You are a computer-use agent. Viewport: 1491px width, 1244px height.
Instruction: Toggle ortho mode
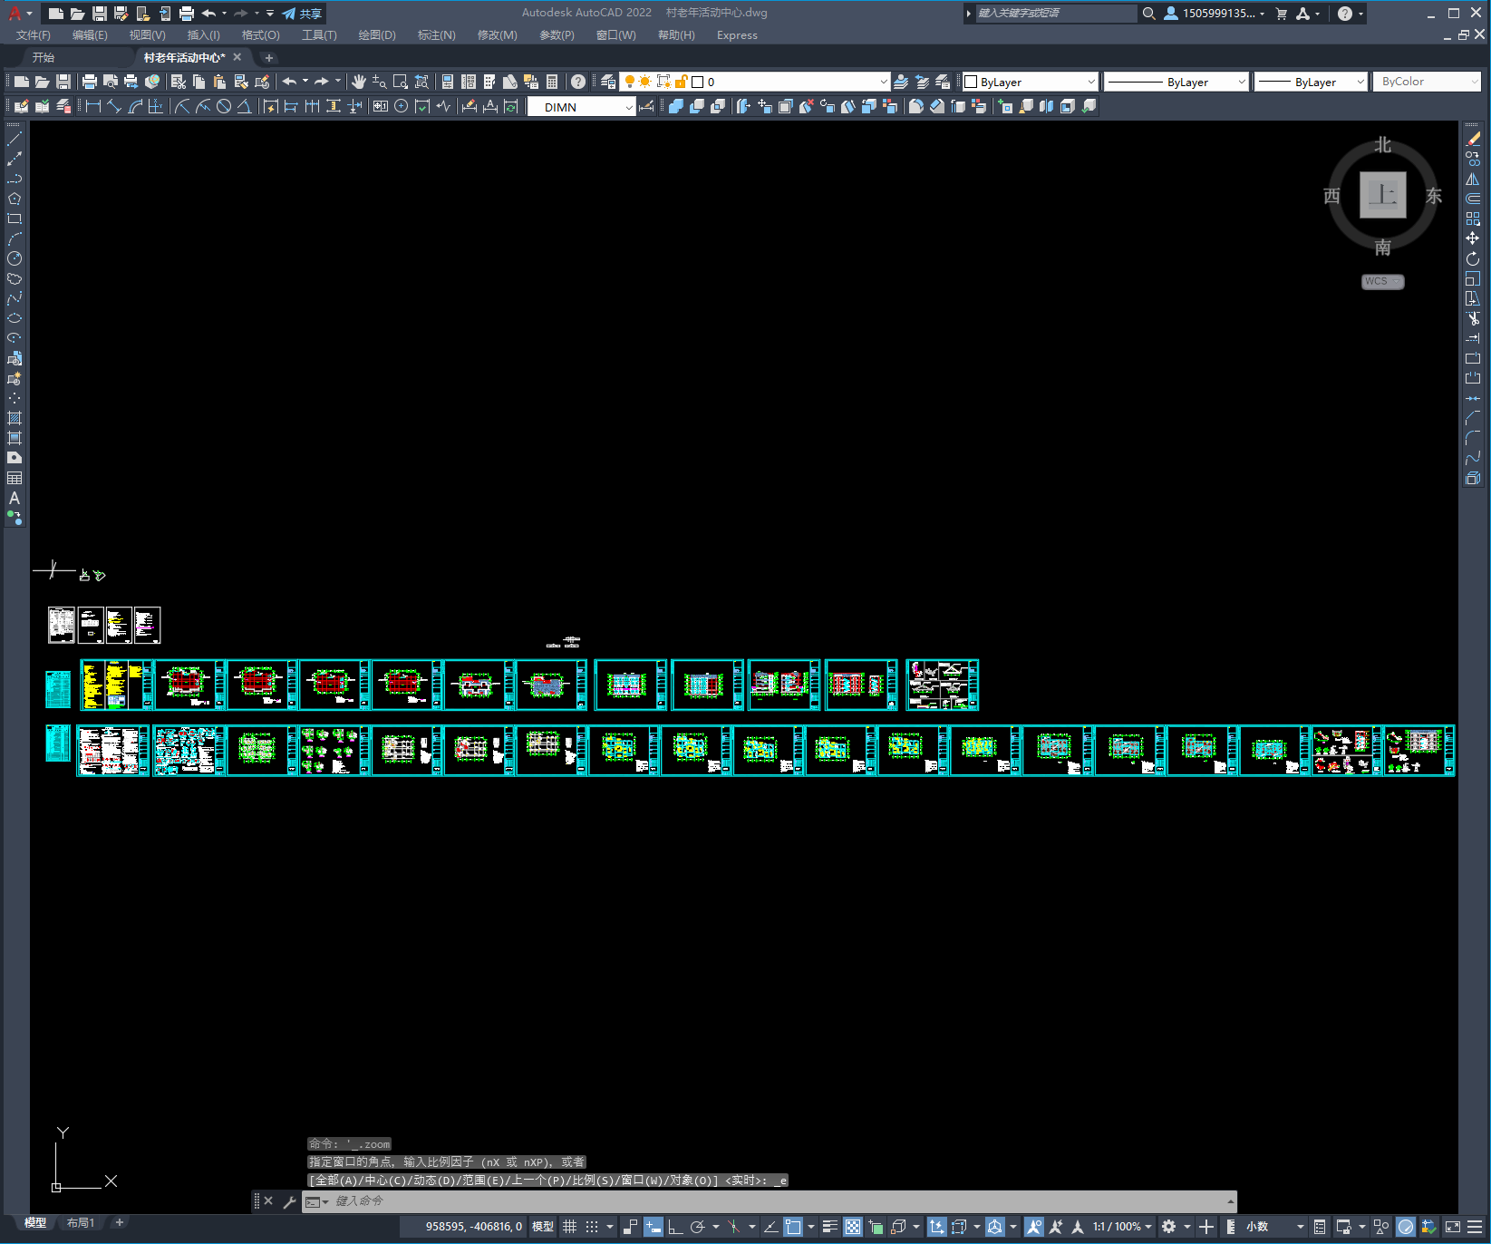click(x=675, y=1227)
